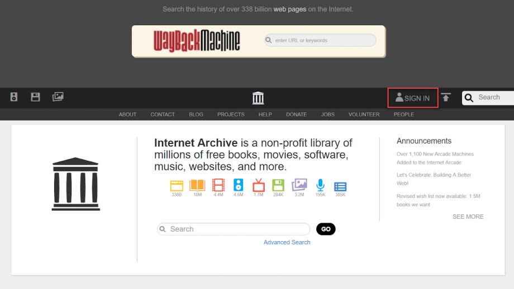The height and width of the screenshot is (289, 514).
Task: Open the microphone concerts icon labeled 195K
Action: [x=320, y=185]
